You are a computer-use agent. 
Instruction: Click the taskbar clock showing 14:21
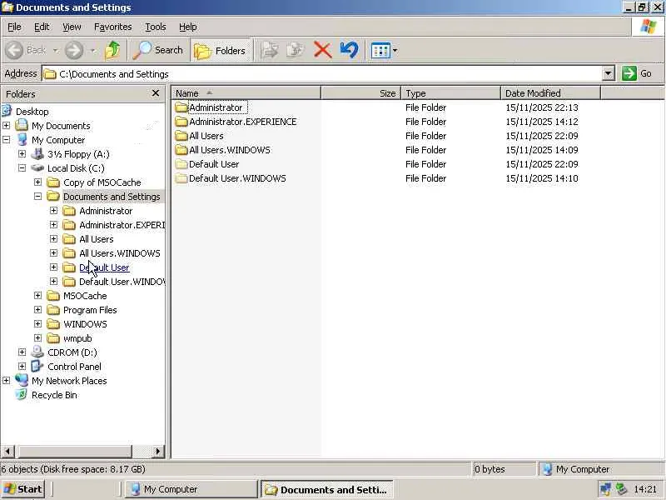click(645, 489)
